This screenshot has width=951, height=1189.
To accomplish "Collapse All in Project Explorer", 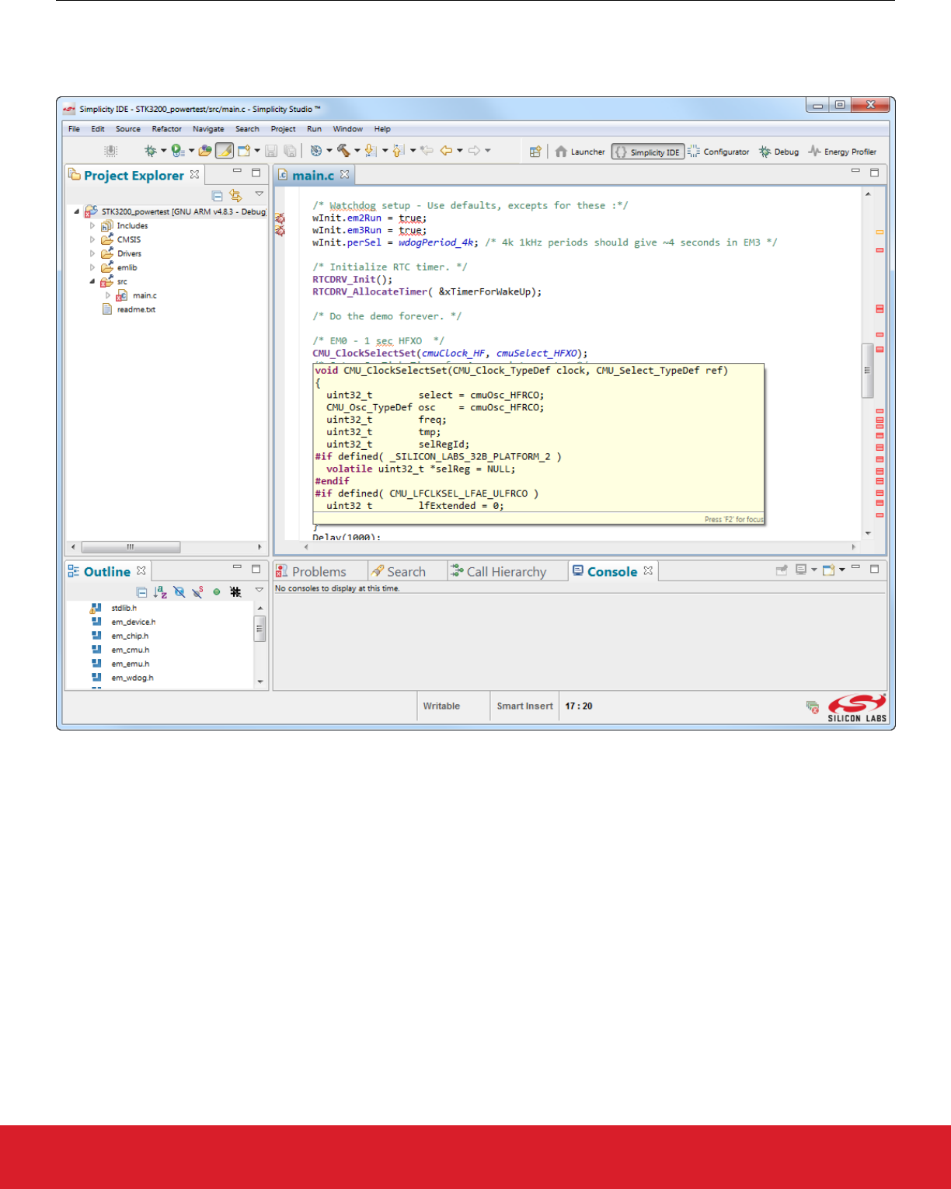I will pos(218,196).
